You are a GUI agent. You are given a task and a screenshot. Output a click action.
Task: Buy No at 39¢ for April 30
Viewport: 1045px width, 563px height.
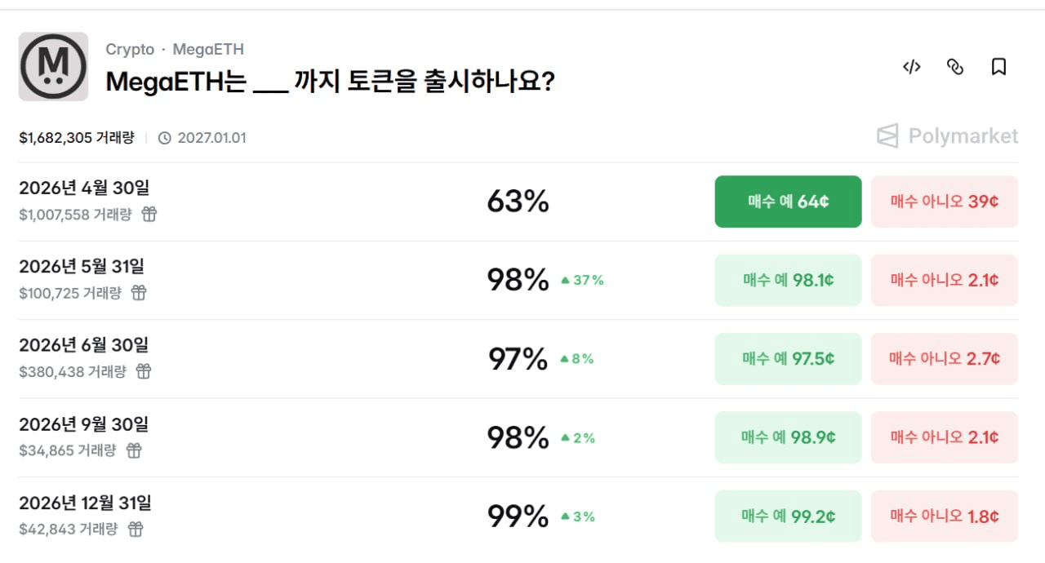coord(945,202)
